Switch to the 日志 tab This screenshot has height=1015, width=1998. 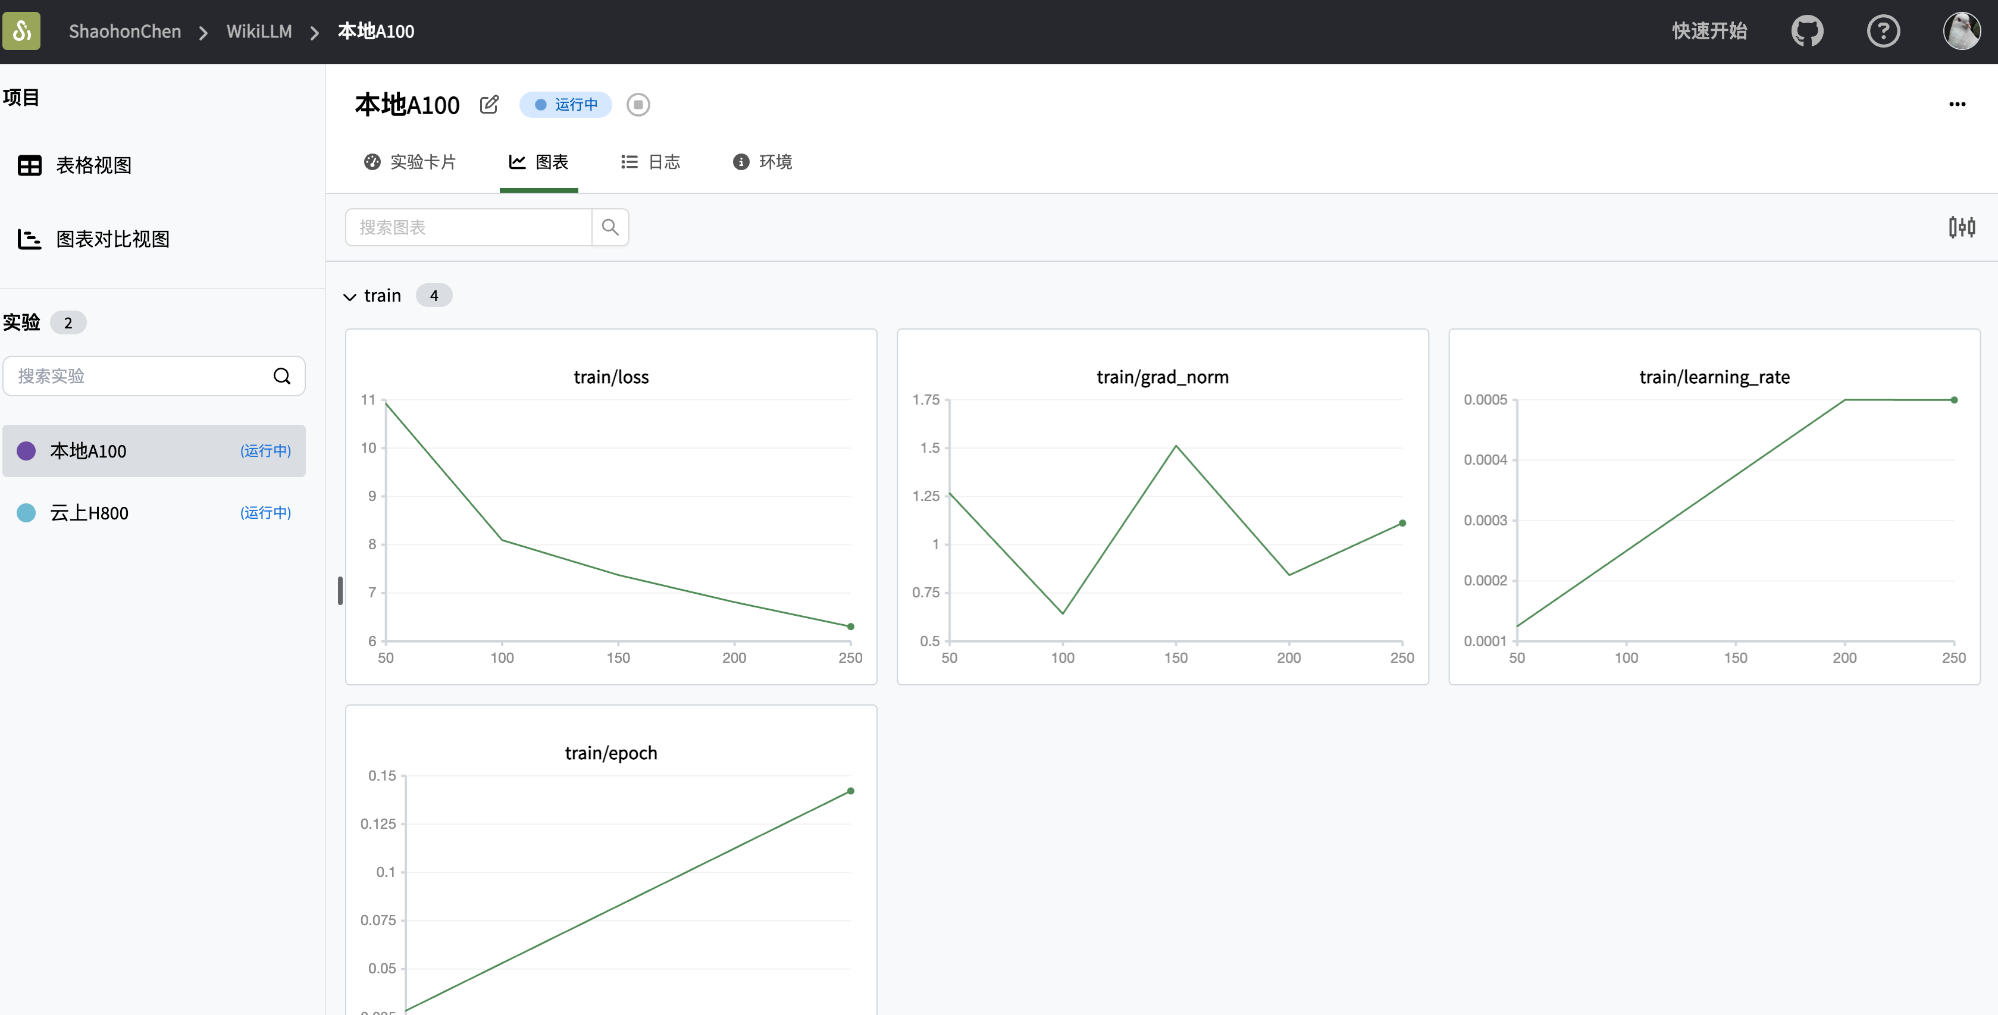click(x=651, y=161)
